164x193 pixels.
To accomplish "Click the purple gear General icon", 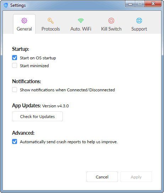I will (24, 21).
